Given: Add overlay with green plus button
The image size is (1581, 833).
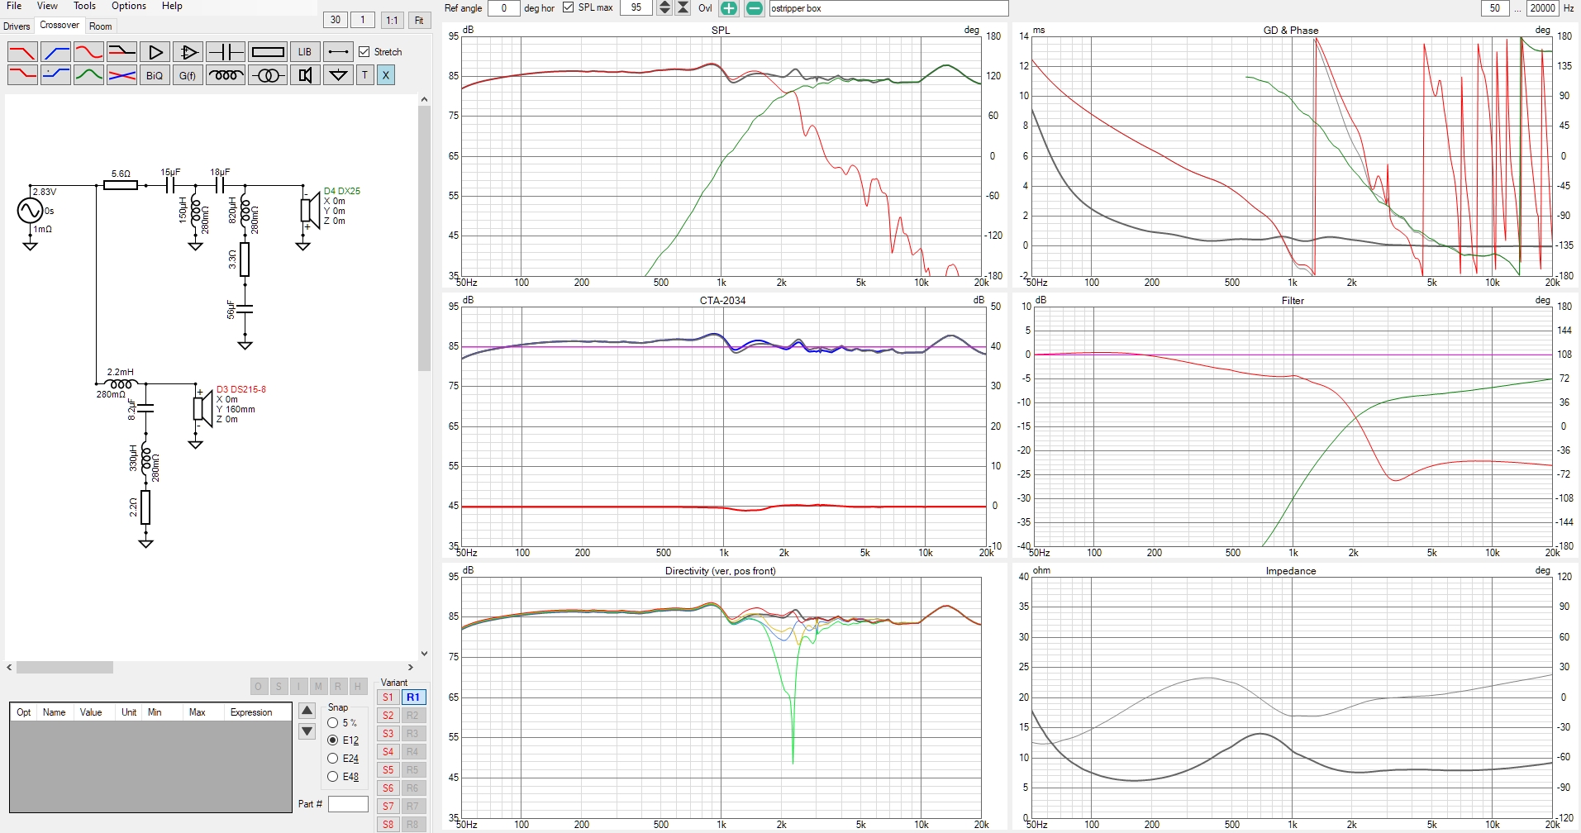Looking at the screenshot, I should [728, 8].
